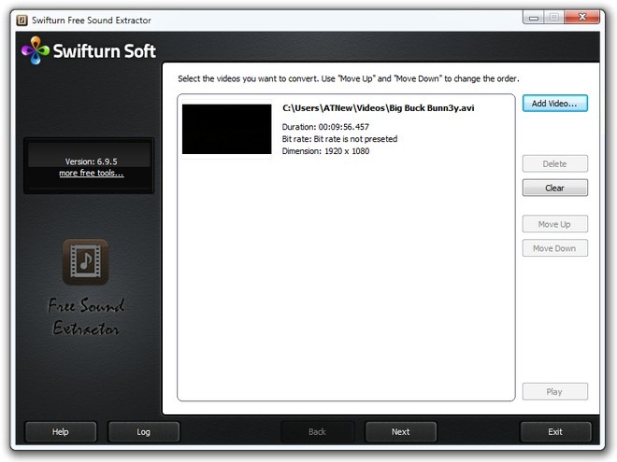
Task: Click the Delete button
Action: (554, 164)
